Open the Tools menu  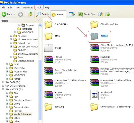pos(39,8)
